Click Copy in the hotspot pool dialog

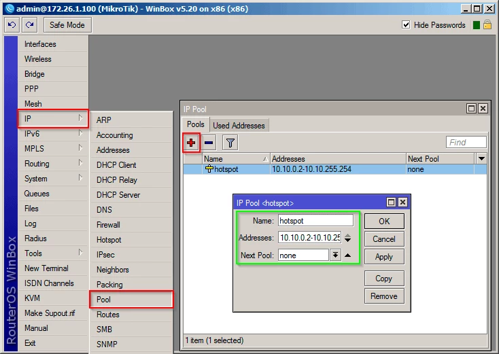click(384, 279)
